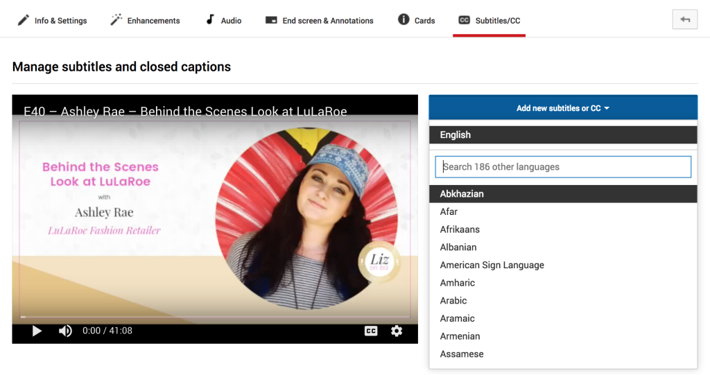Click the Liz on biz channel watermark
The image size is (710, 375).
(x=379, y=261)
